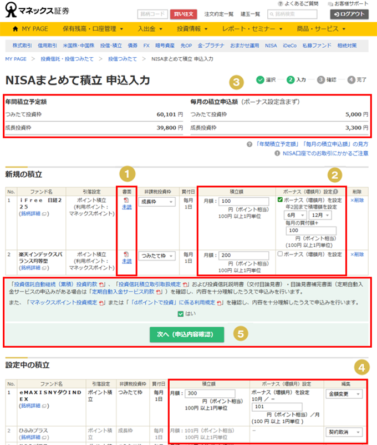Select FX in sub navigation
This screenshot has width=377, height=445.
point(146,46)
